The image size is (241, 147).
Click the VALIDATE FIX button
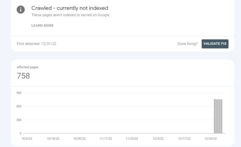[215, 44]
